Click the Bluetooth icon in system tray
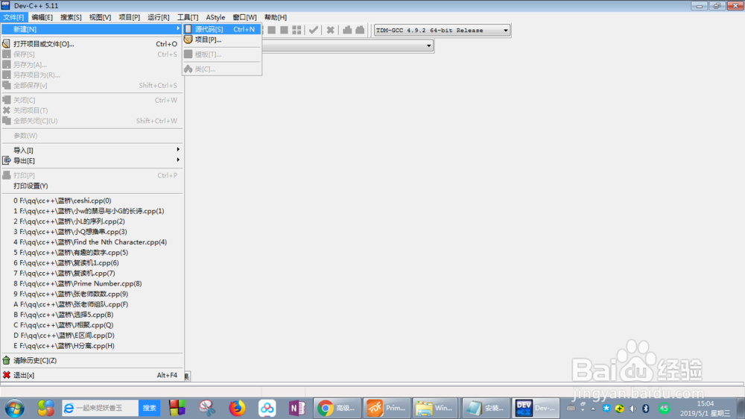Image resolution: width=745 pixels, height=419 pixels. pos(646,409)
